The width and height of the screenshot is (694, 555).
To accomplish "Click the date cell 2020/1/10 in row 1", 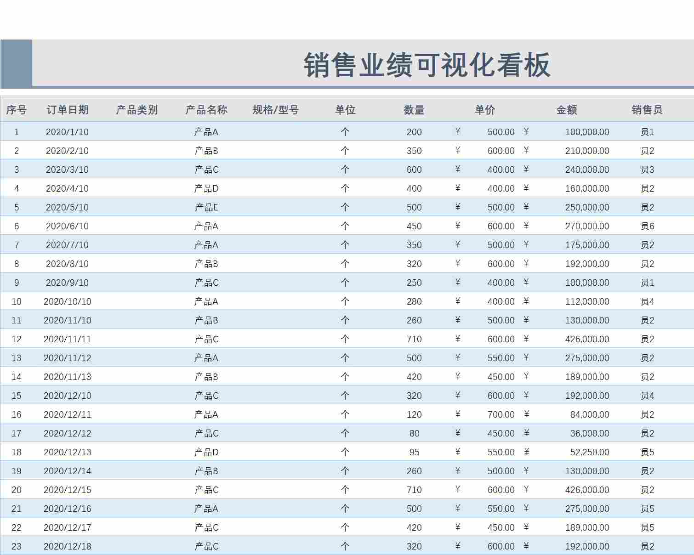I will click(x=68, y=132).
